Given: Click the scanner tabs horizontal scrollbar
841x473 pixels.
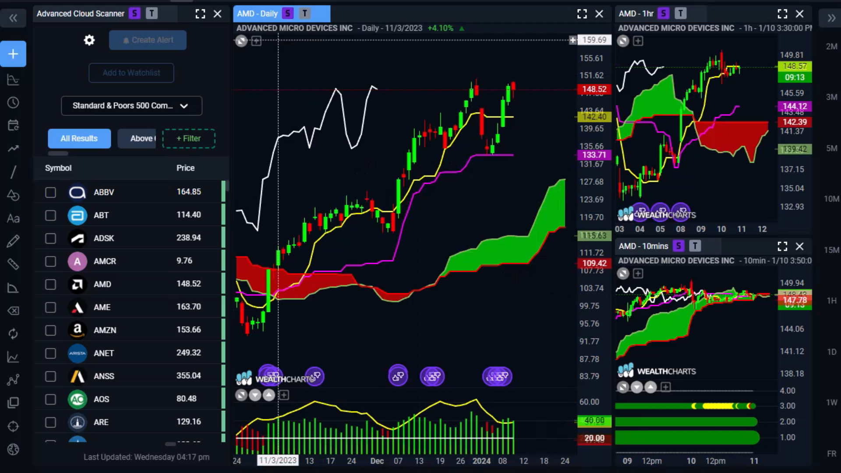Looking at the screenshot, I should (58, 154).
